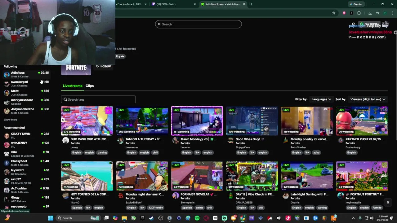397x223 pixels.
Task: Open Good Vibes Only! stream thumbnail
Action: pos(252,121)
